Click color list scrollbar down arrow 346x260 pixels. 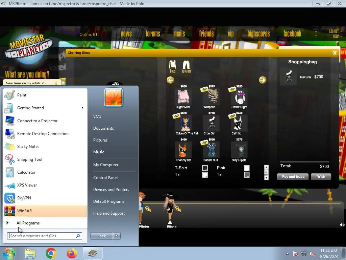tap(266, 178)
